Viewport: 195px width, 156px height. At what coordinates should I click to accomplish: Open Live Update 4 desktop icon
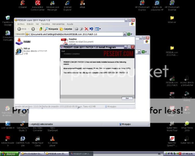pyautogui.click(x=8, y=125)
